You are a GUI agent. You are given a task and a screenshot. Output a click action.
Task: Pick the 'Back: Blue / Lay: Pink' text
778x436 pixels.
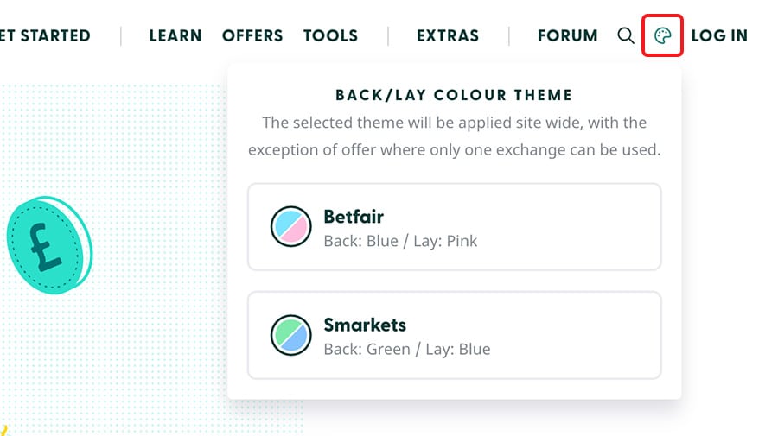[x=400, y=241]
